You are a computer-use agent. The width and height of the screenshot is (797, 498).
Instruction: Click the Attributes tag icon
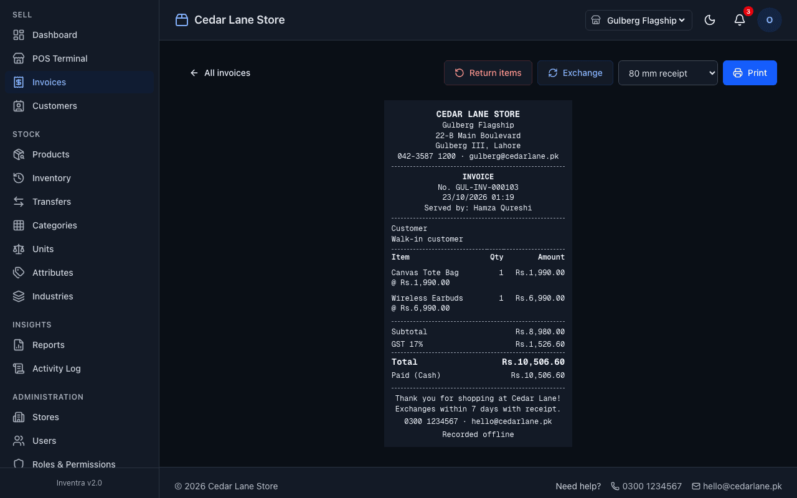(x=19, y=273)
